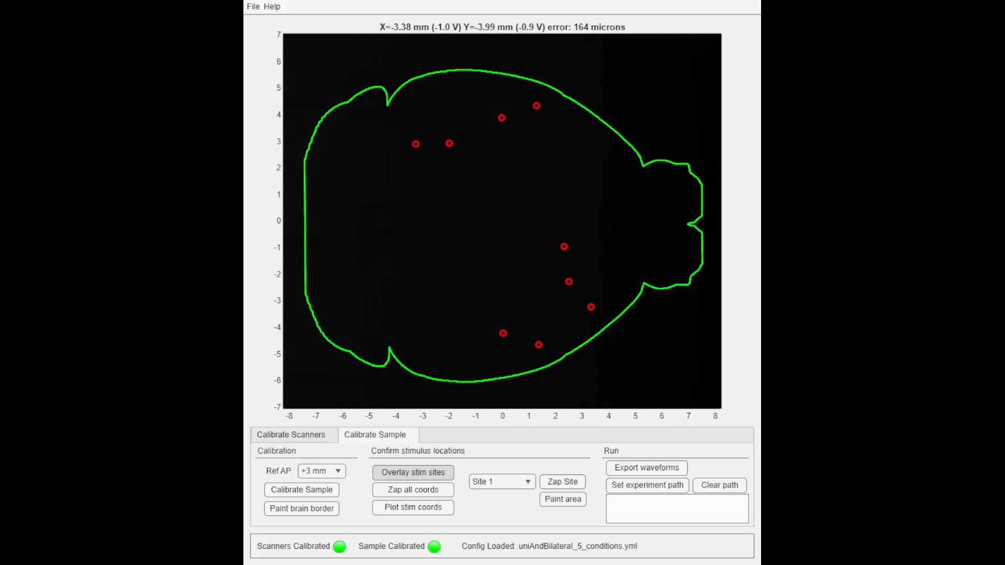Open the Ref AP +3 mm dropdown
Screen dimensions: 1005x565
(321, 471)
